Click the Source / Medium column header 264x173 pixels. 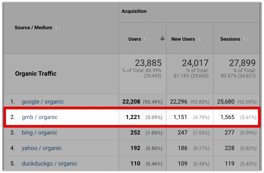33,28
